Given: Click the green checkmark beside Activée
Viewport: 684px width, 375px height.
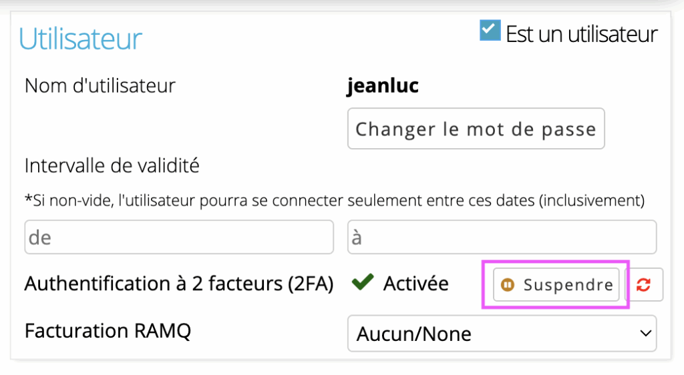Looking at the screenshot, I should pyautogui.click(x=363, y=282).
